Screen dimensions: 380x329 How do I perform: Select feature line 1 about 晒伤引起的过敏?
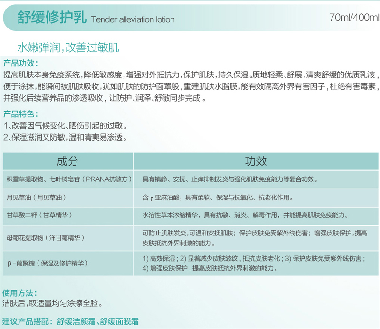(65, 126)
